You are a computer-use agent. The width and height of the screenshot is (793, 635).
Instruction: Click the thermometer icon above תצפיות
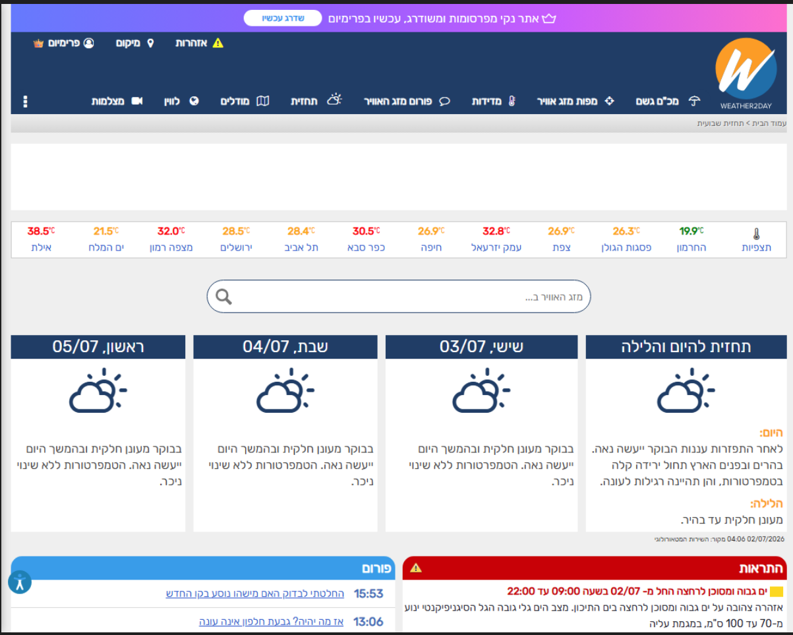756,233
